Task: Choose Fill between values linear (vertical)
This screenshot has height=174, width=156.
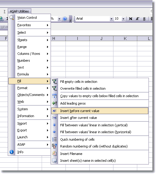Action: 100,125
